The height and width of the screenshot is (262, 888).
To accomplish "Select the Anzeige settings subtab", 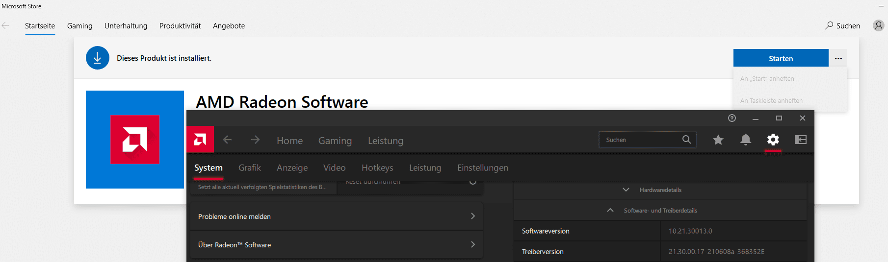I will pos(292,168).
